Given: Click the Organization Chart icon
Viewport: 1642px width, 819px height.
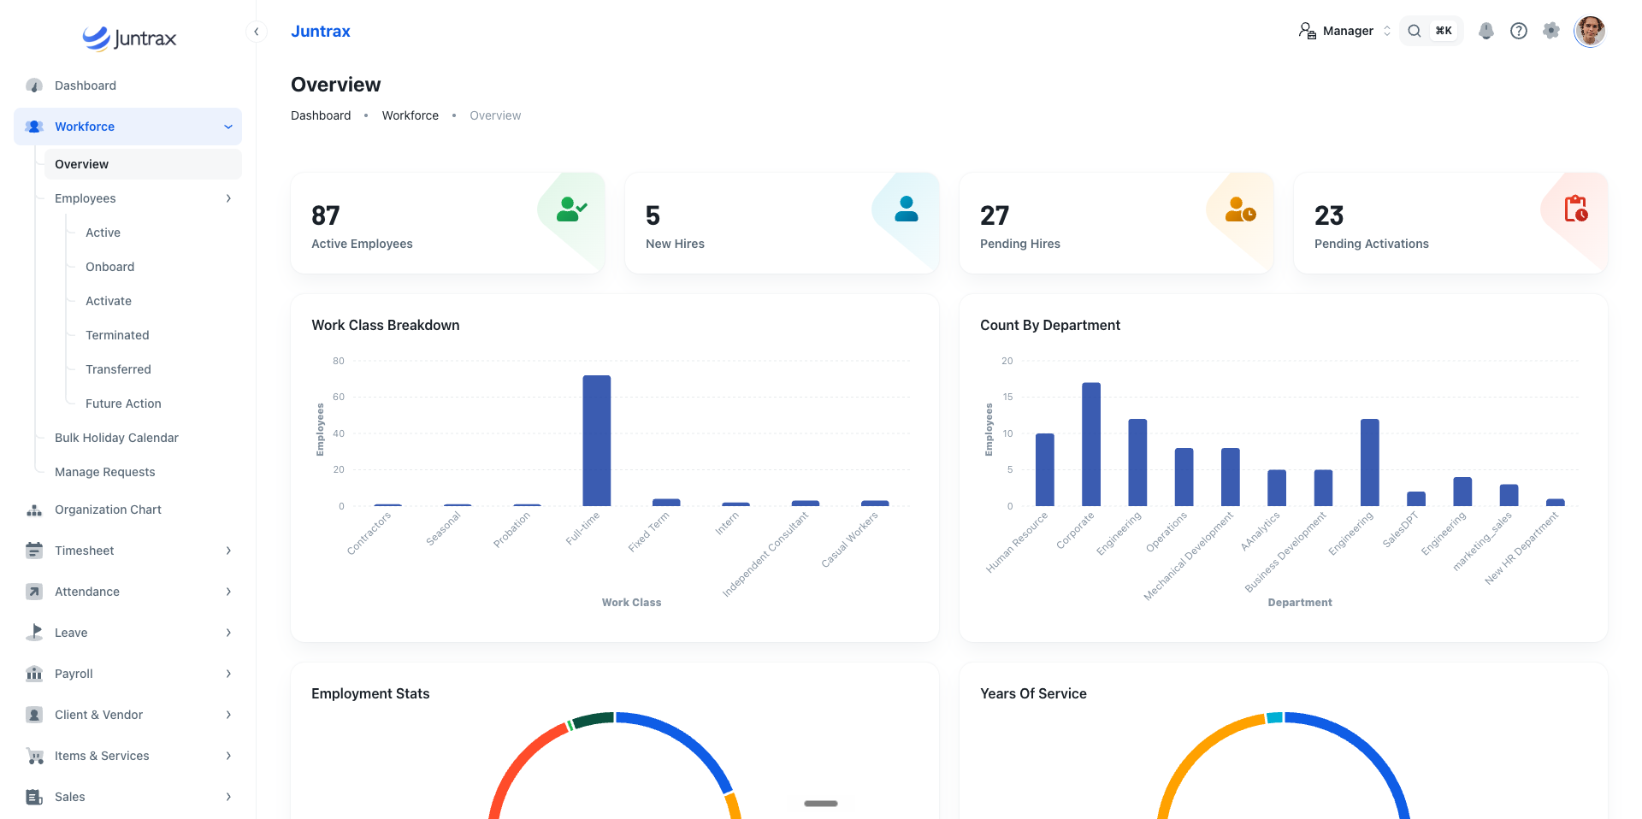Looking at the screenshot, I should point(34,510).
